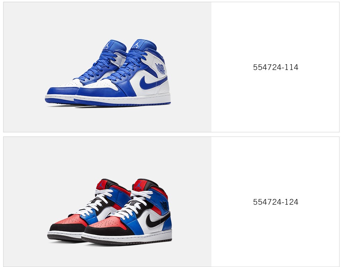Click the black suede toe cap on the multicolor sneaker
This screenshot has width=343, height=267.
tap(103, 231)
